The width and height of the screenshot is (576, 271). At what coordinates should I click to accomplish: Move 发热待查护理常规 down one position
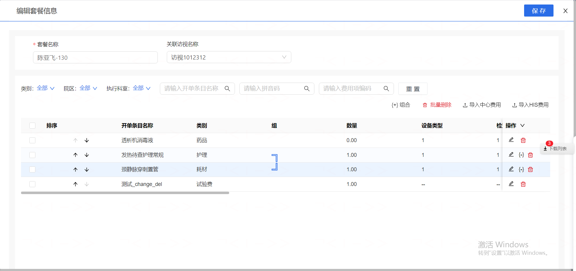tap(87, 155)
